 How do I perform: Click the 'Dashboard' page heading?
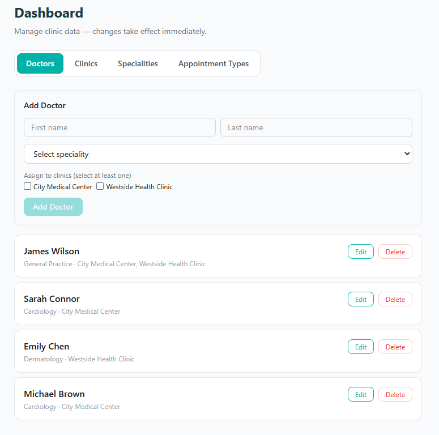click(49, 13)
